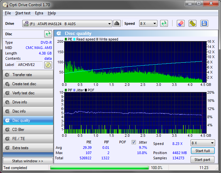Select the Drive info button

click(x=28, y=102)
